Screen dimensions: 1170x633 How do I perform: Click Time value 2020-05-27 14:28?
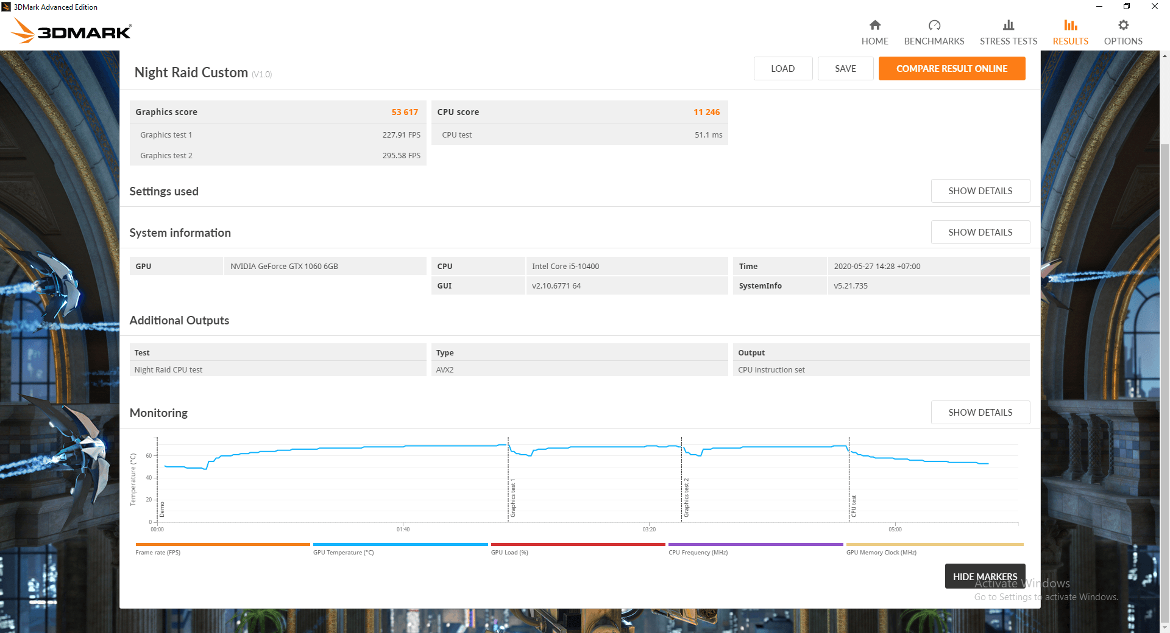(x=928, y=266)
